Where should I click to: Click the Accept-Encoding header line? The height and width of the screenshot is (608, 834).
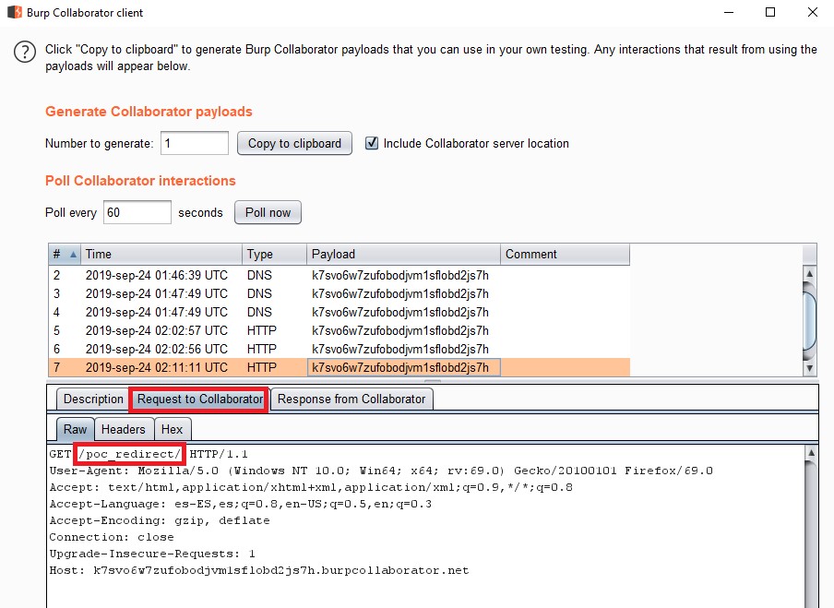[160, 520]
